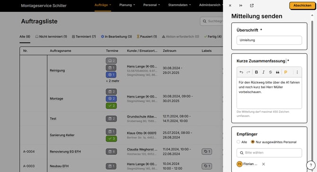Viewport: 317px width, 172px height.
Task: Switch to the Terminiert (7) tab
Action: click(84, 36)
